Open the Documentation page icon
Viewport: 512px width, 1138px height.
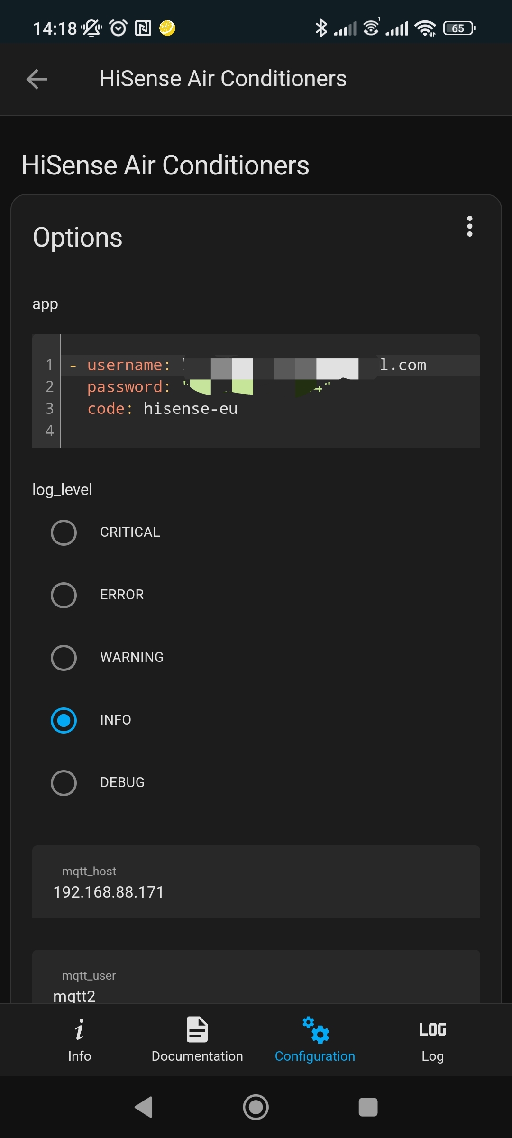point(197,1030)
